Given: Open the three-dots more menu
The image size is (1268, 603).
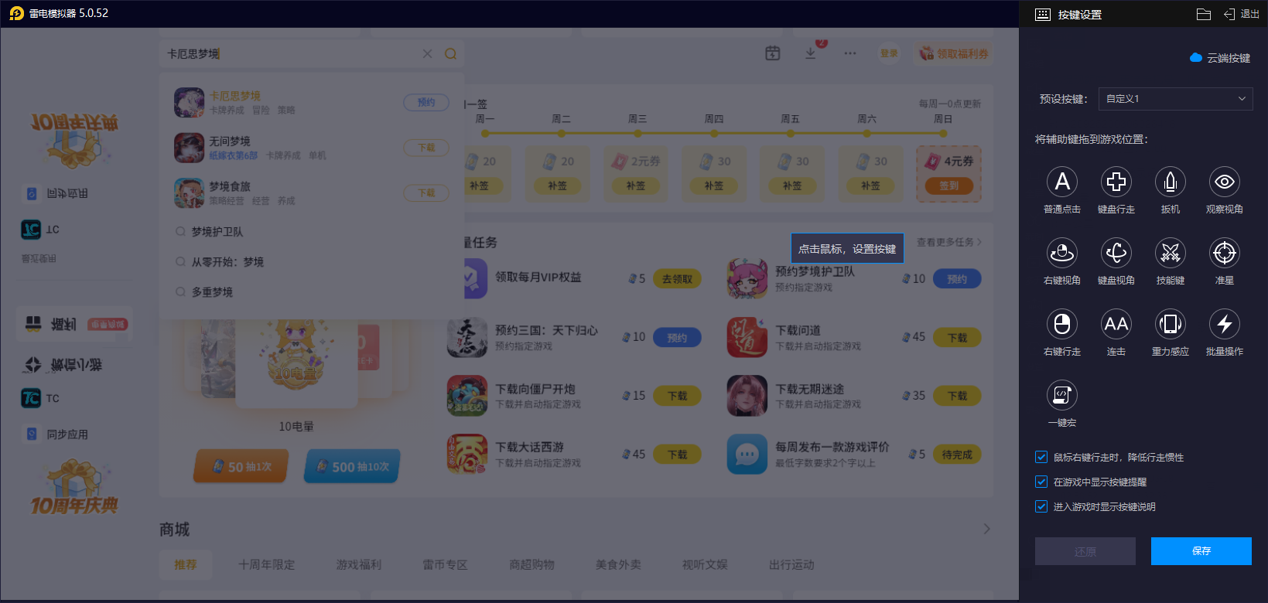Looking at the screenshot, I should 850,53.
